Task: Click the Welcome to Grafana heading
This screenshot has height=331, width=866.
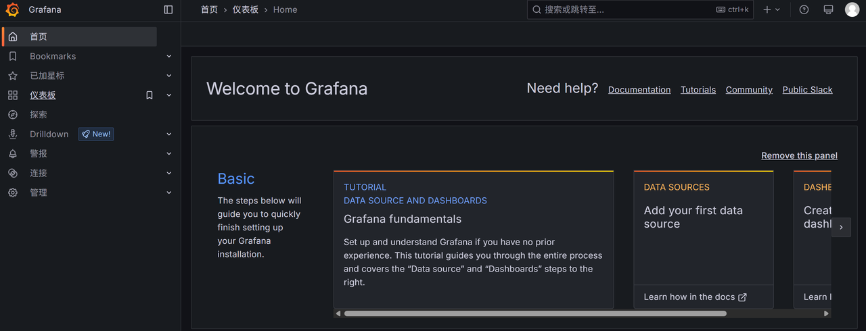Action: pos(287,88)
